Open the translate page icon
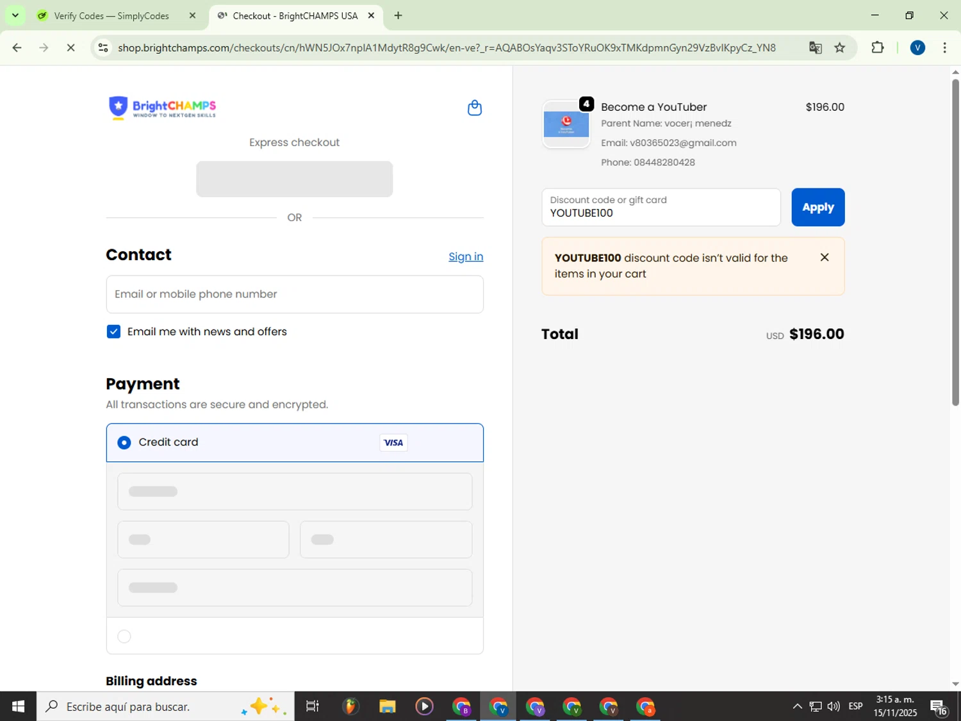The width and height of the screenshot is (961, 721). (x=815, y=47)
